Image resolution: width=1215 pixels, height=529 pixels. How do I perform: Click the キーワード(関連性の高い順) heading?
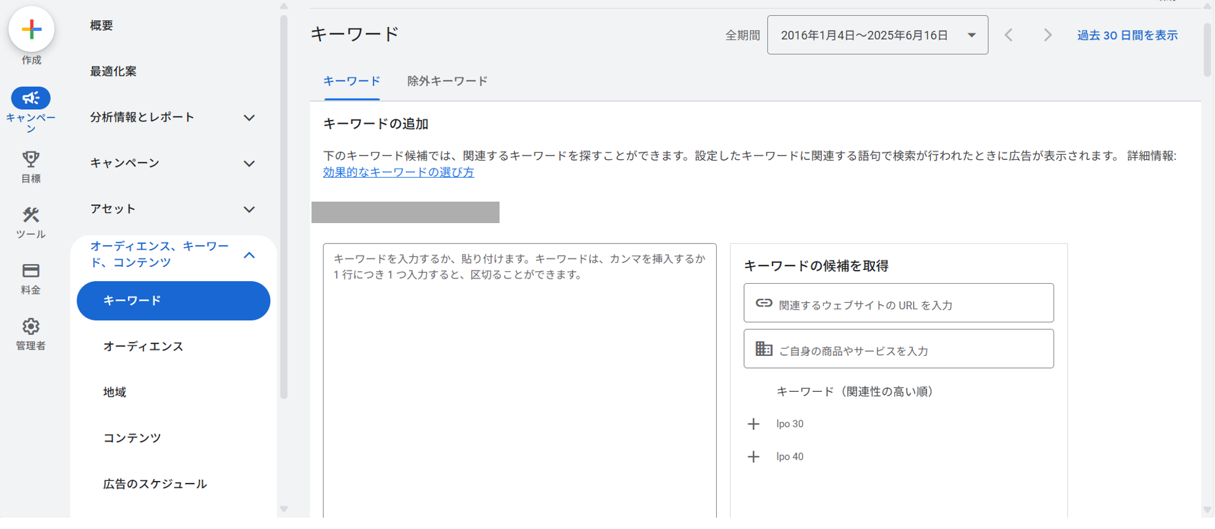(x=855, y=392)
